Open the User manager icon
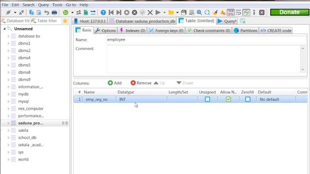 (78, 13)
